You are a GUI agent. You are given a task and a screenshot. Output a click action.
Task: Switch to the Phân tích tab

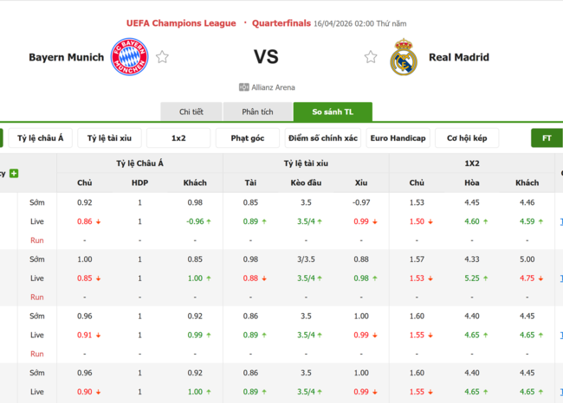[x=257, y=112]
